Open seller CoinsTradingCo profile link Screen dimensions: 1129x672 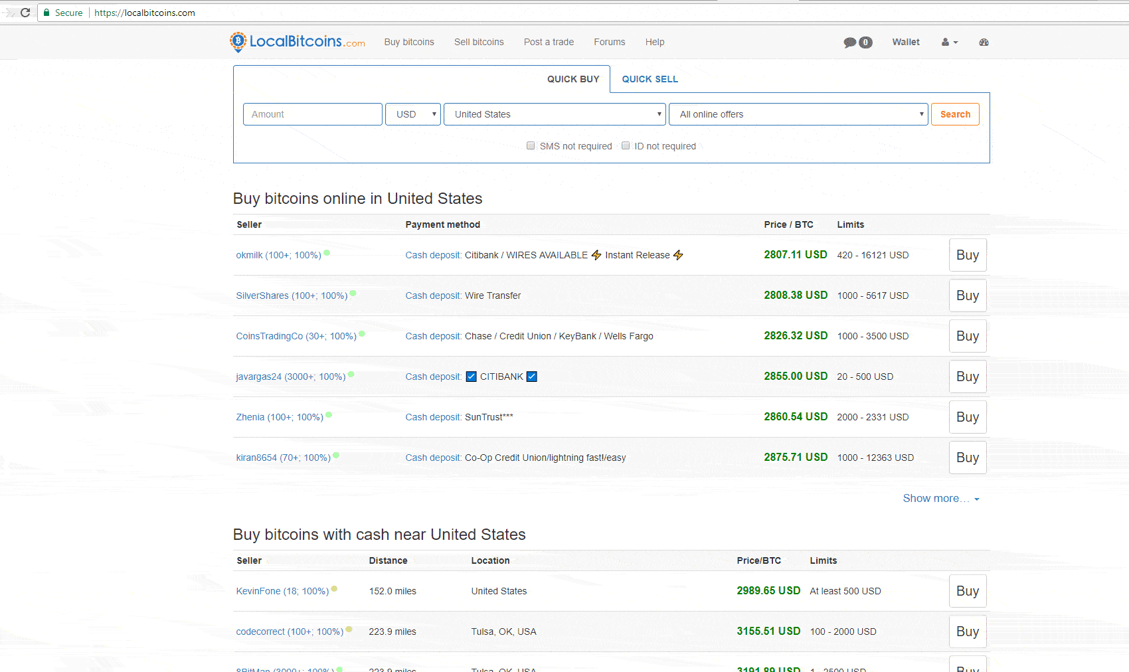[296, 336]
